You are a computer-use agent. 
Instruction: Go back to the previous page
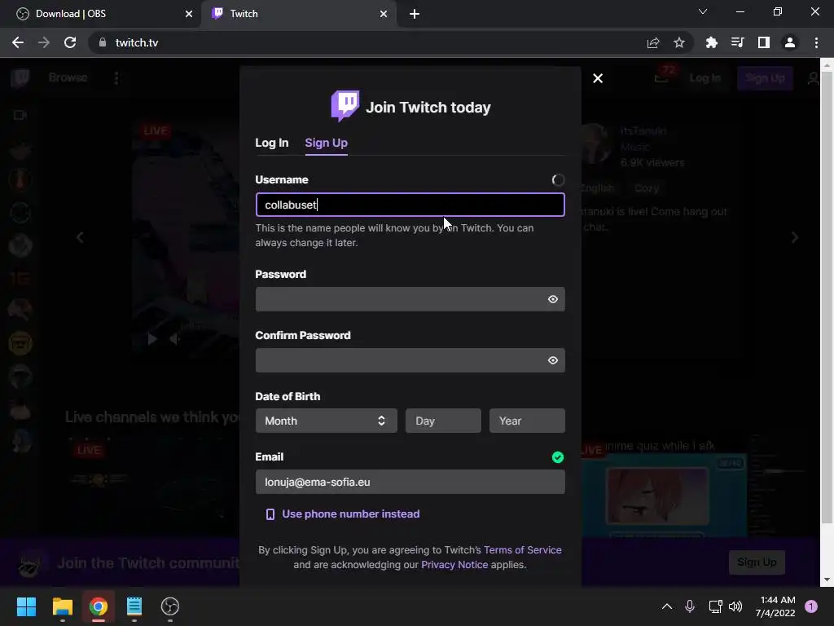coord(18,42)
